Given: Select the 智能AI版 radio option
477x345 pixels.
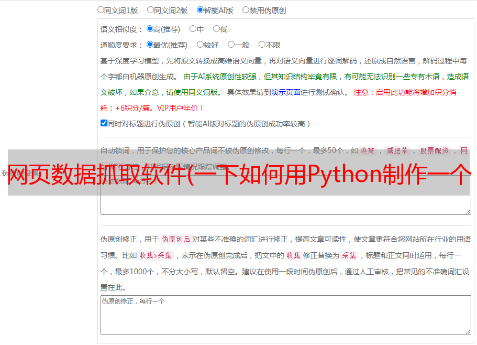Looking at the screenshot, I should (200, 10).
